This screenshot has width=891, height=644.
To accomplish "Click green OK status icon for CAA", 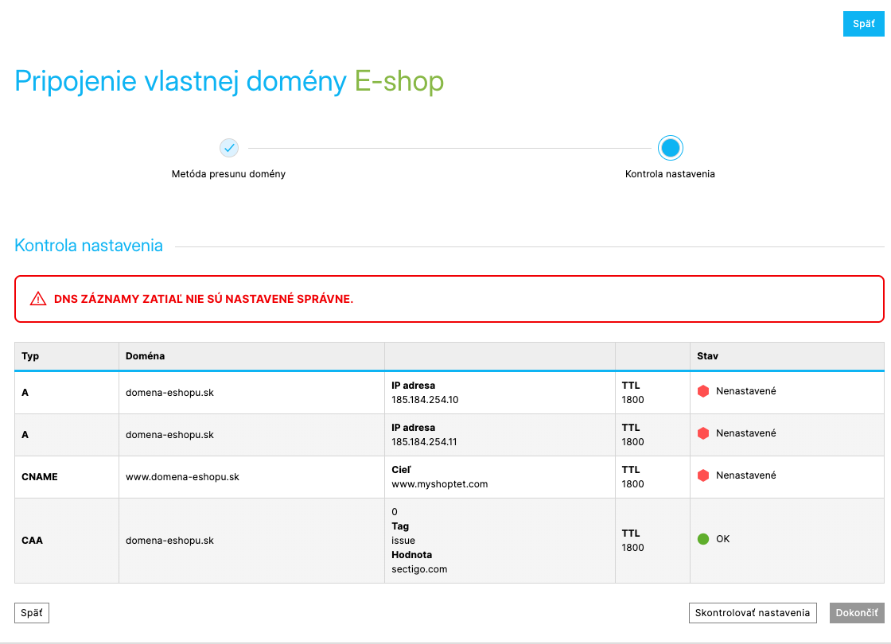I will (703, 539).
